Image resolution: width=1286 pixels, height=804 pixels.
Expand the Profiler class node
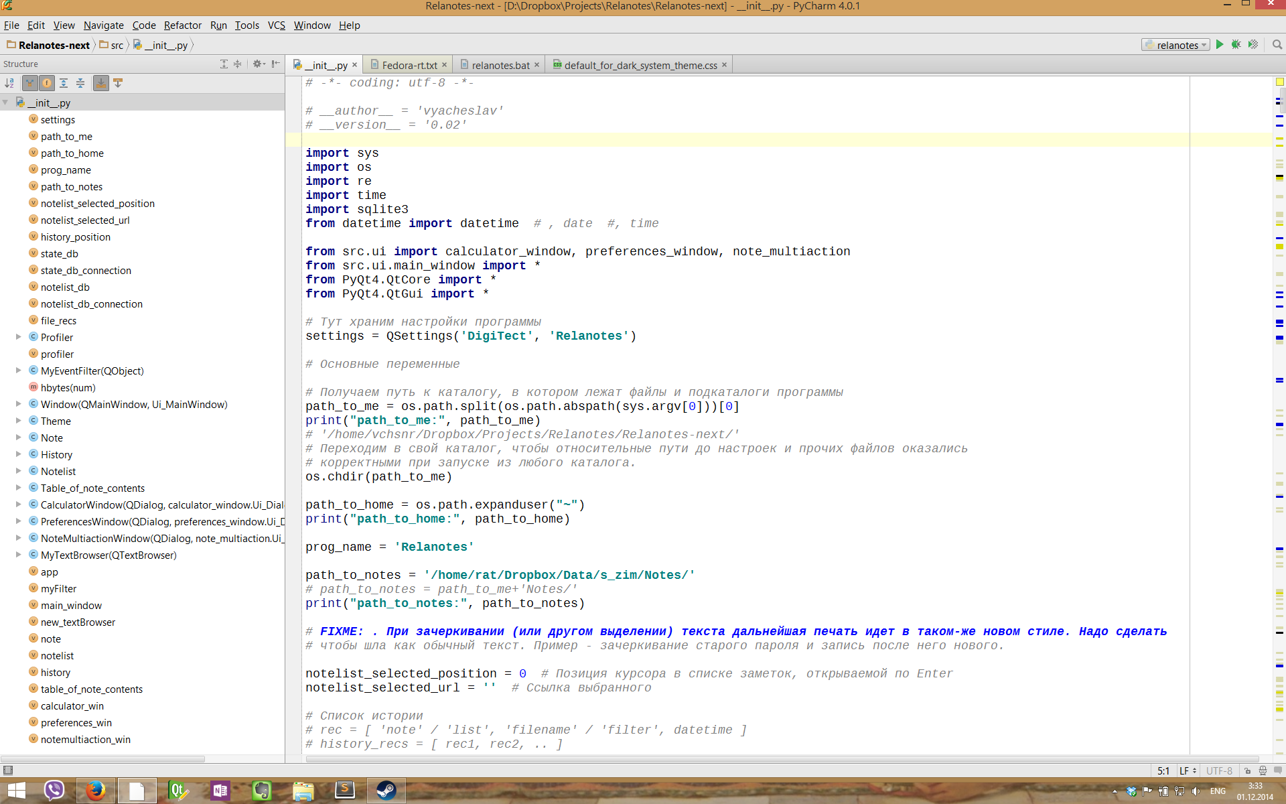19,337
